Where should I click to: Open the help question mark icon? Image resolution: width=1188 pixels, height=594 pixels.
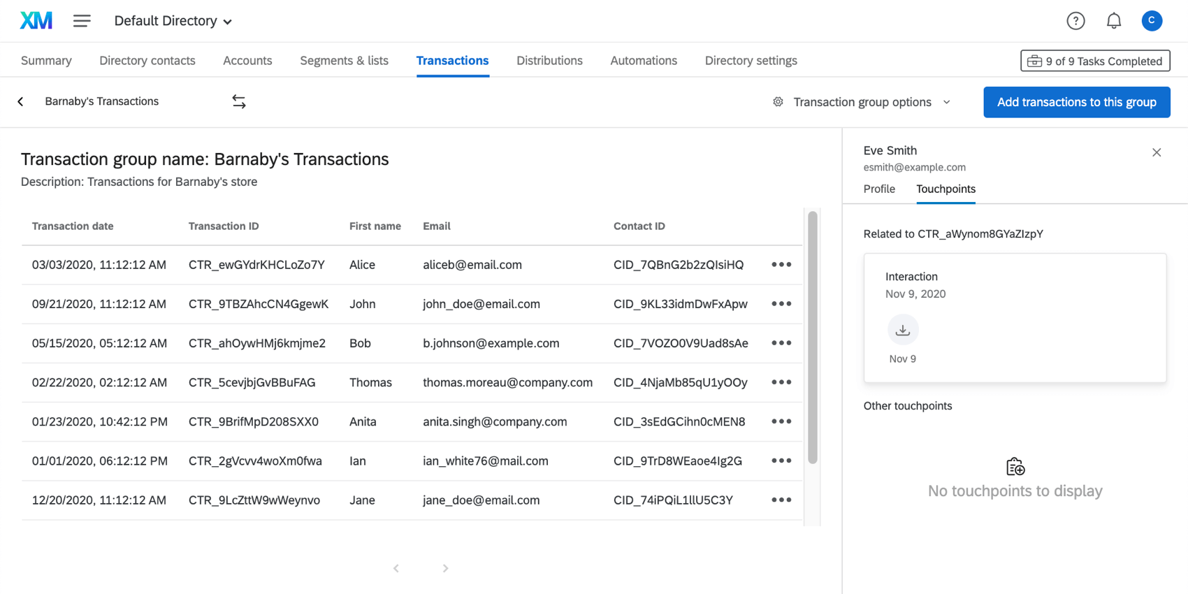point(1075,21)
